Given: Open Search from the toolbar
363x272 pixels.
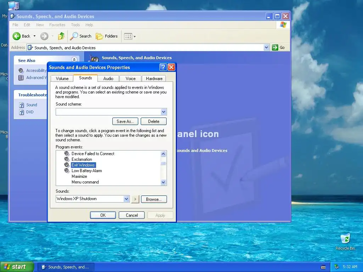Looking at the screenshot, I should click(x=80, y=36).
